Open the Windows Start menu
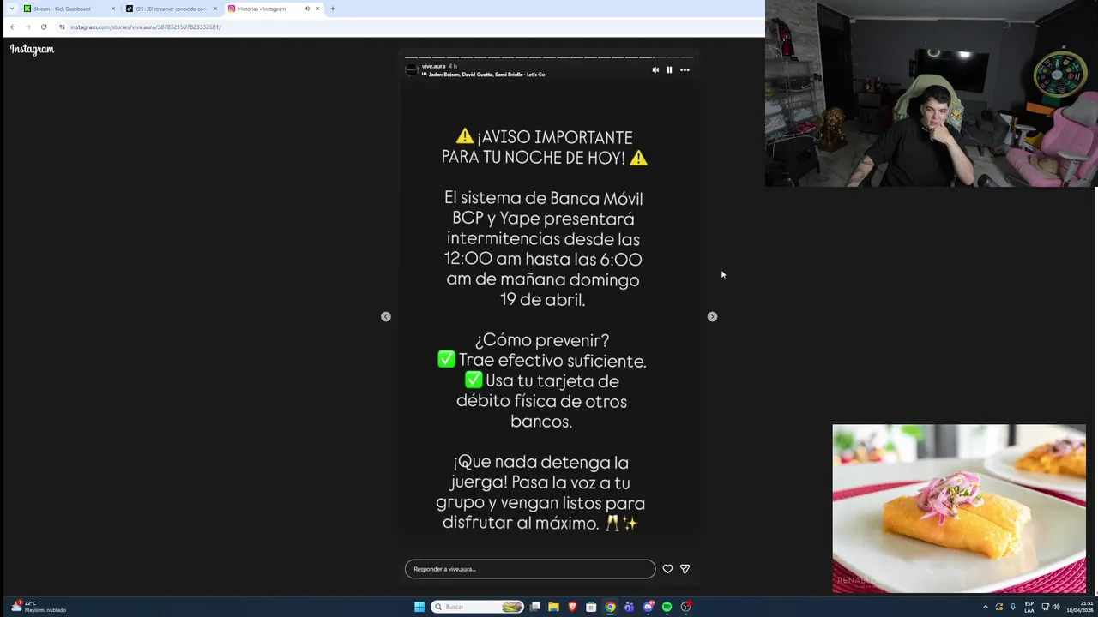 (419, 607)
